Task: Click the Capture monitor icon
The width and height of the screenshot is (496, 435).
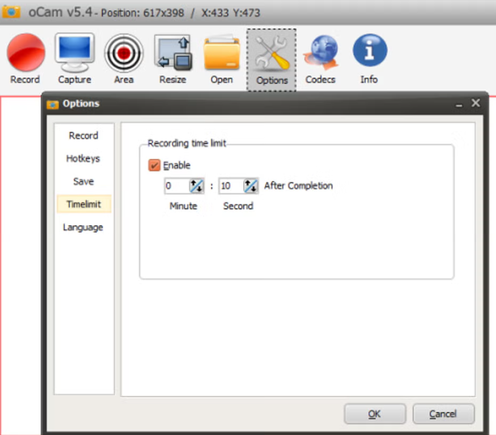Action: pos(74,52)
